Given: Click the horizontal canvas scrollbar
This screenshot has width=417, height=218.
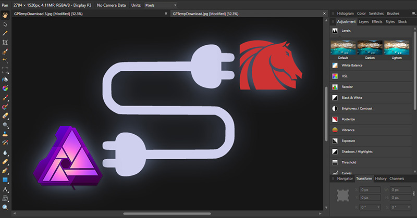Looking at the screenshot, I should pyautogui.click(x=167, y=213).
